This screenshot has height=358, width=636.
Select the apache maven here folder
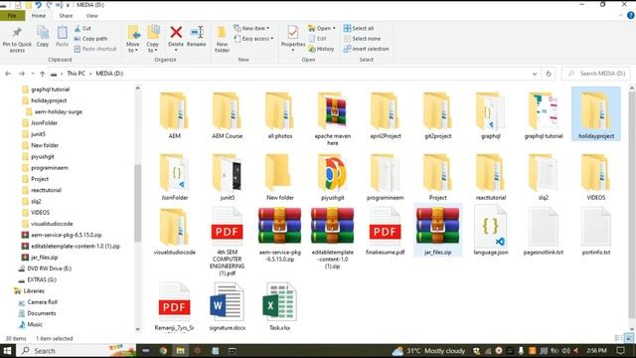[333, 118]
